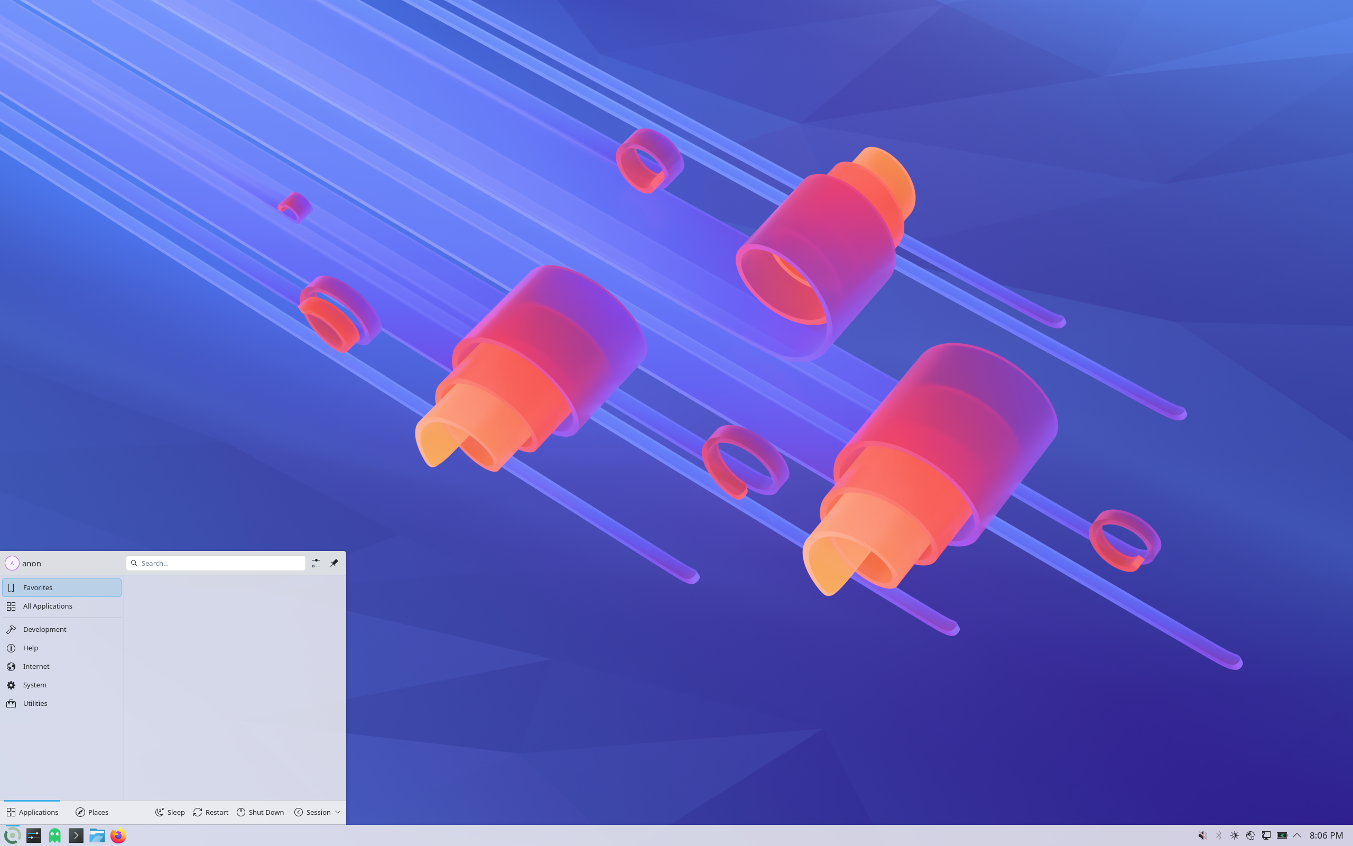Open the Development category
1353x846 pixels.
tap(61, 629)
